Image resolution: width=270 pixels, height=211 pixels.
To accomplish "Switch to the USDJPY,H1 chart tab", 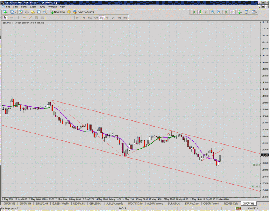I will (79, 204).
